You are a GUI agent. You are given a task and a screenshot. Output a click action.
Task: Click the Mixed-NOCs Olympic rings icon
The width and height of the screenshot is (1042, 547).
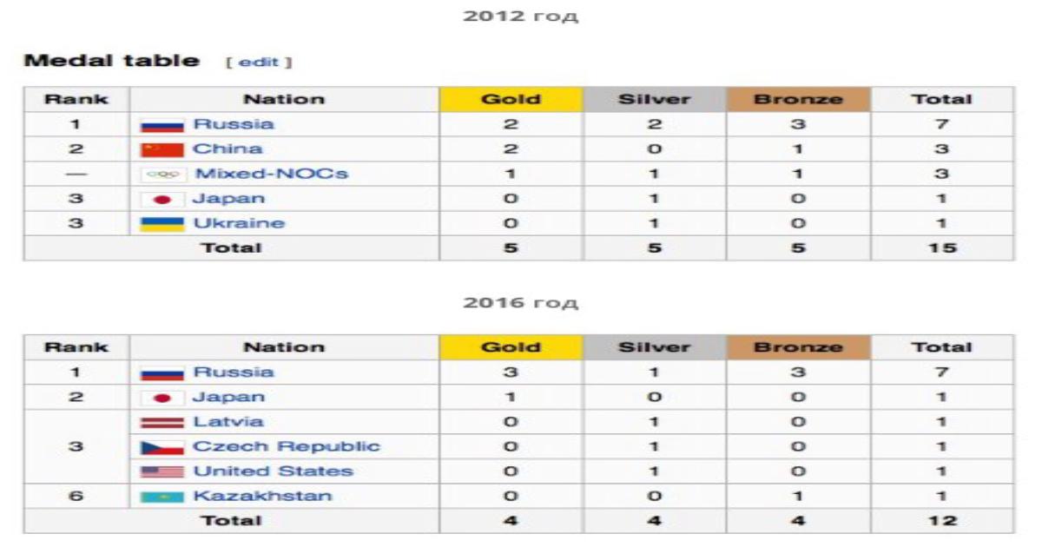162,175
